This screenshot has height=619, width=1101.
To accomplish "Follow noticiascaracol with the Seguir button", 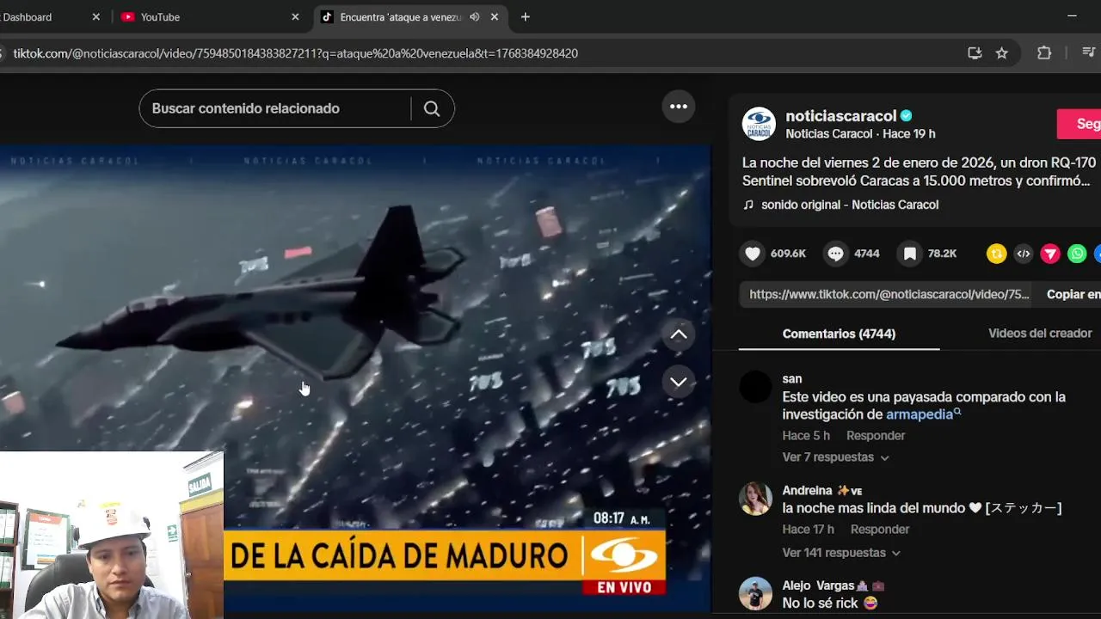I will (1080, 124).
